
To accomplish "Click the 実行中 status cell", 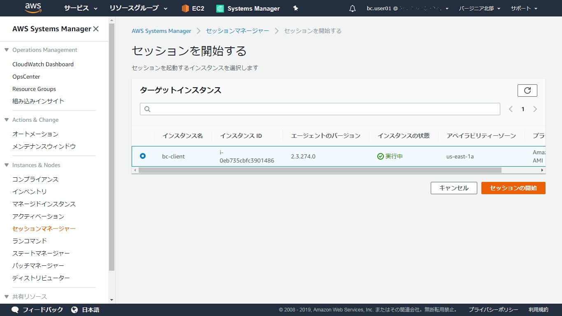I will (390, 156).
